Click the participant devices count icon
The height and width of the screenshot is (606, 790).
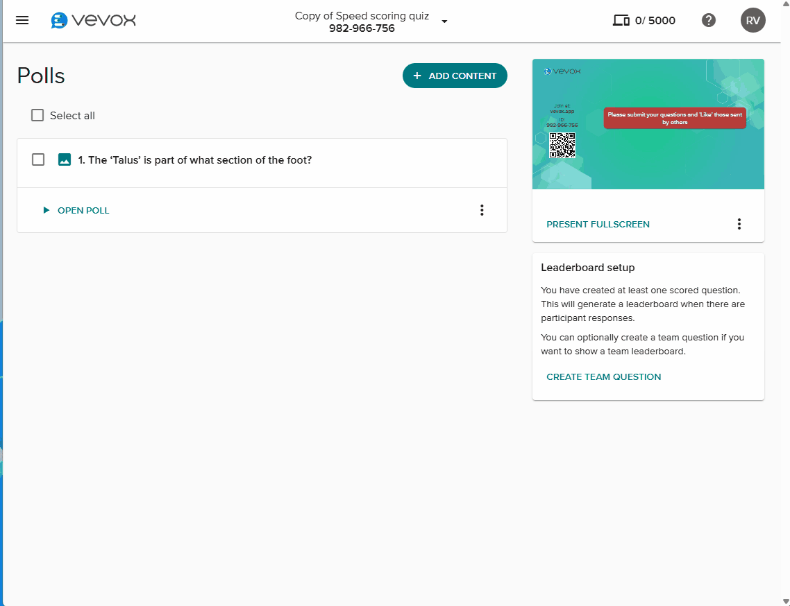(621, 20)
